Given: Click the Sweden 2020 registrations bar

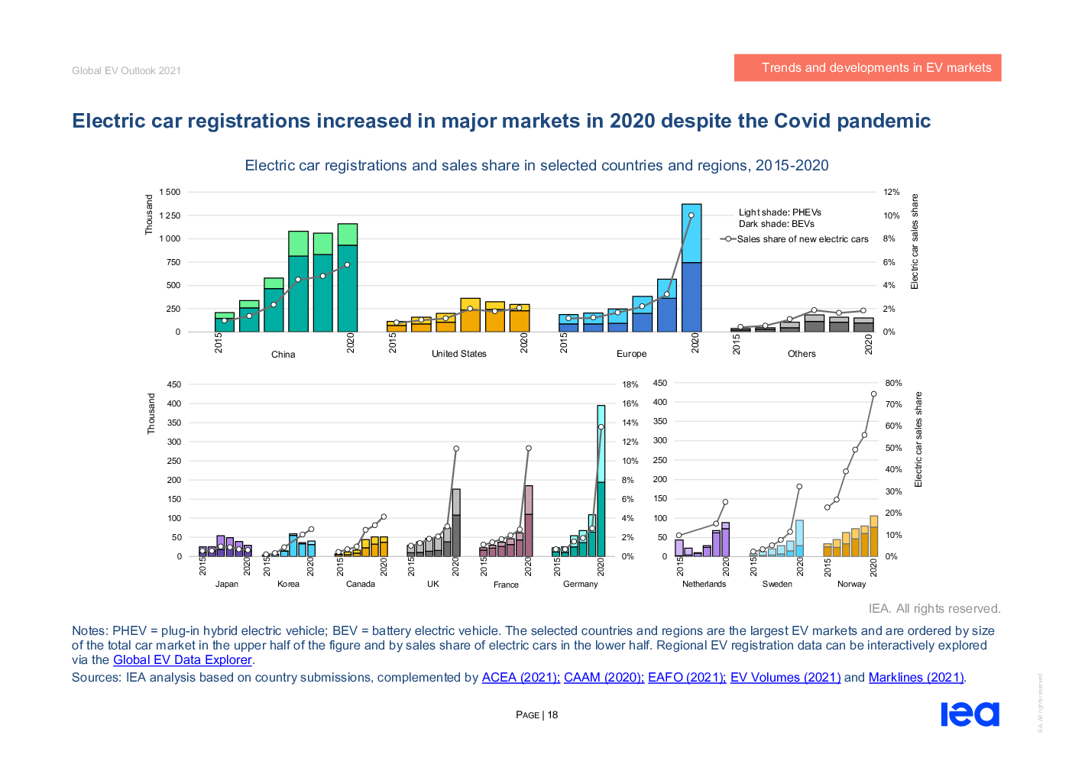Looking at the screenshot, I should coord(799,538).
